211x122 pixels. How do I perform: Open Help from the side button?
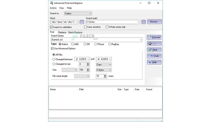click(x=154, y=62)
